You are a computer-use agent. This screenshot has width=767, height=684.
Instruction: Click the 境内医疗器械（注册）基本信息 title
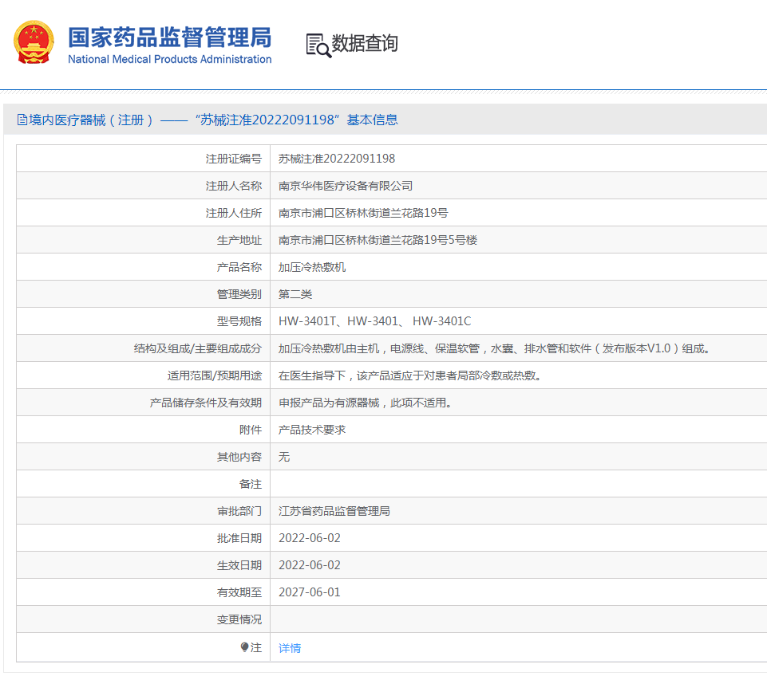click(213, 120)
